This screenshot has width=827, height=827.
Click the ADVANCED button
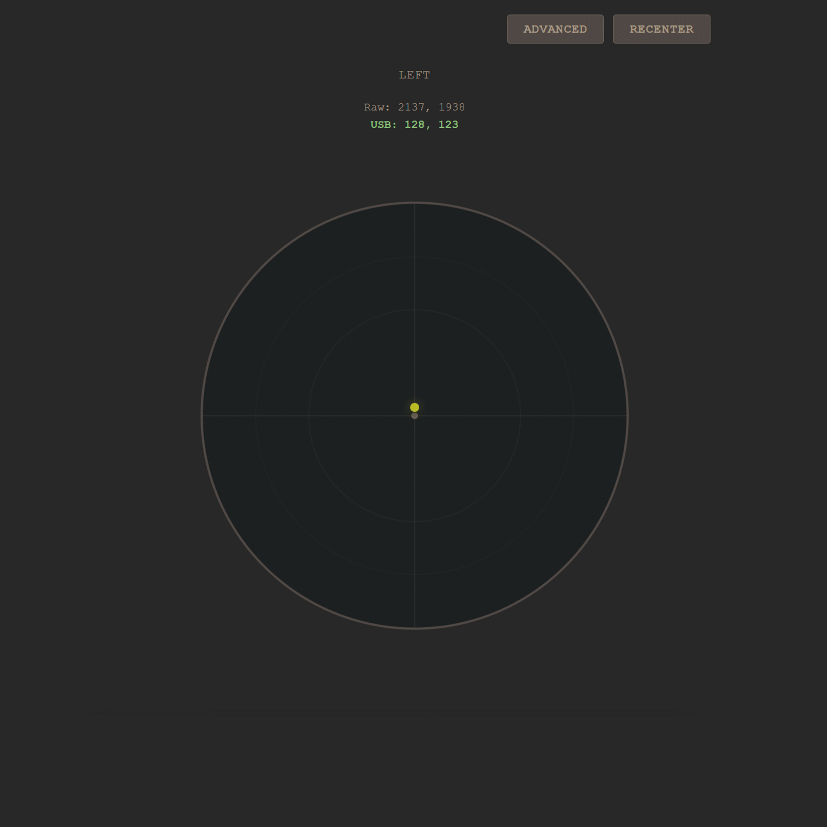(555, 29)
